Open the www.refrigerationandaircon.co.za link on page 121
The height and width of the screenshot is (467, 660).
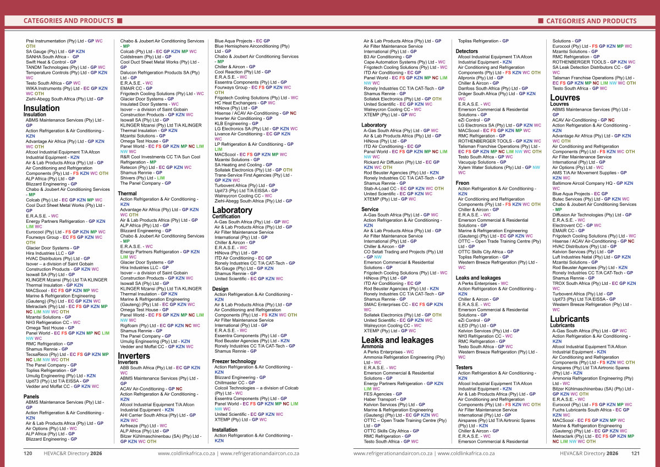pyautogui.click(x=393, y=454)
